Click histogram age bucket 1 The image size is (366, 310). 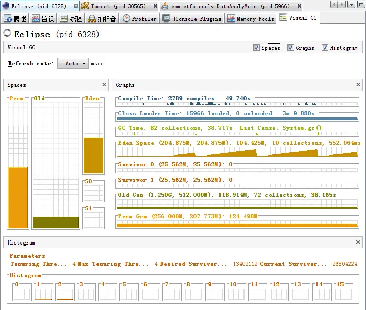point(43,293)
